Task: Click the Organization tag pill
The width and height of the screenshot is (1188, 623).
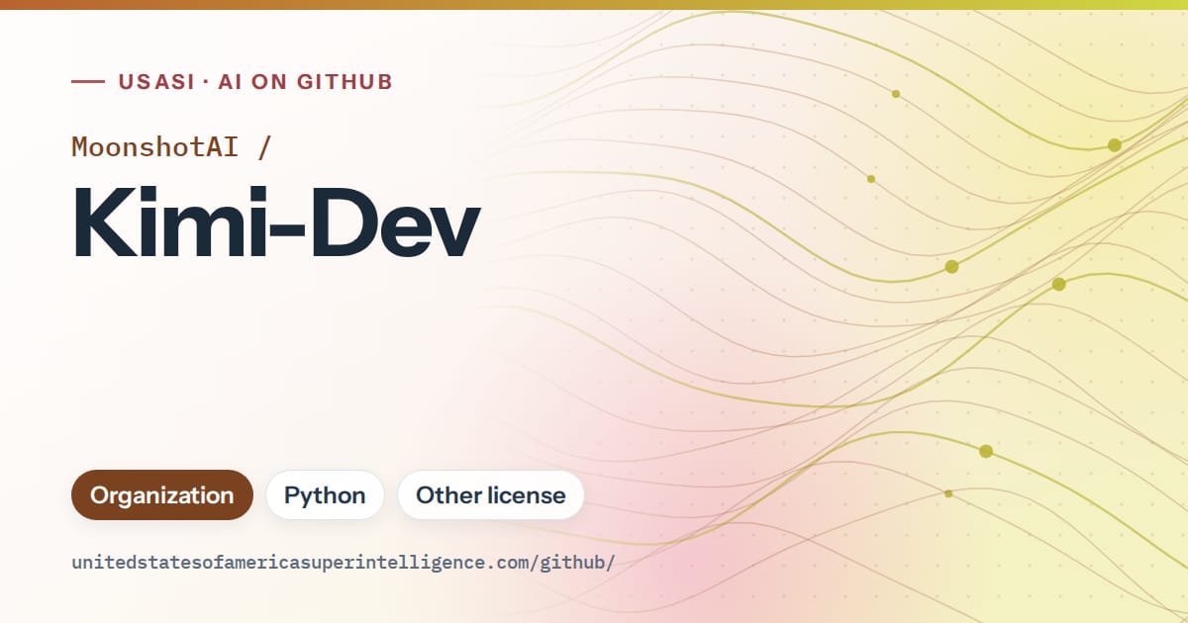Action: point(162,494)
